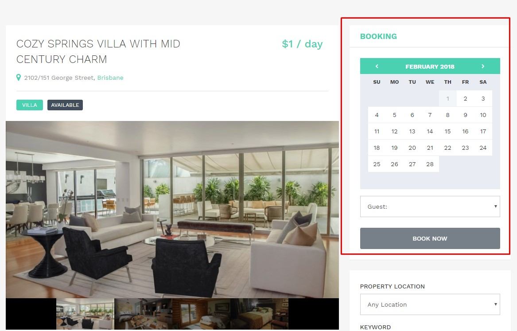Open the first living room thumbnail
The image size is (517, 331).
coord(85,314)
